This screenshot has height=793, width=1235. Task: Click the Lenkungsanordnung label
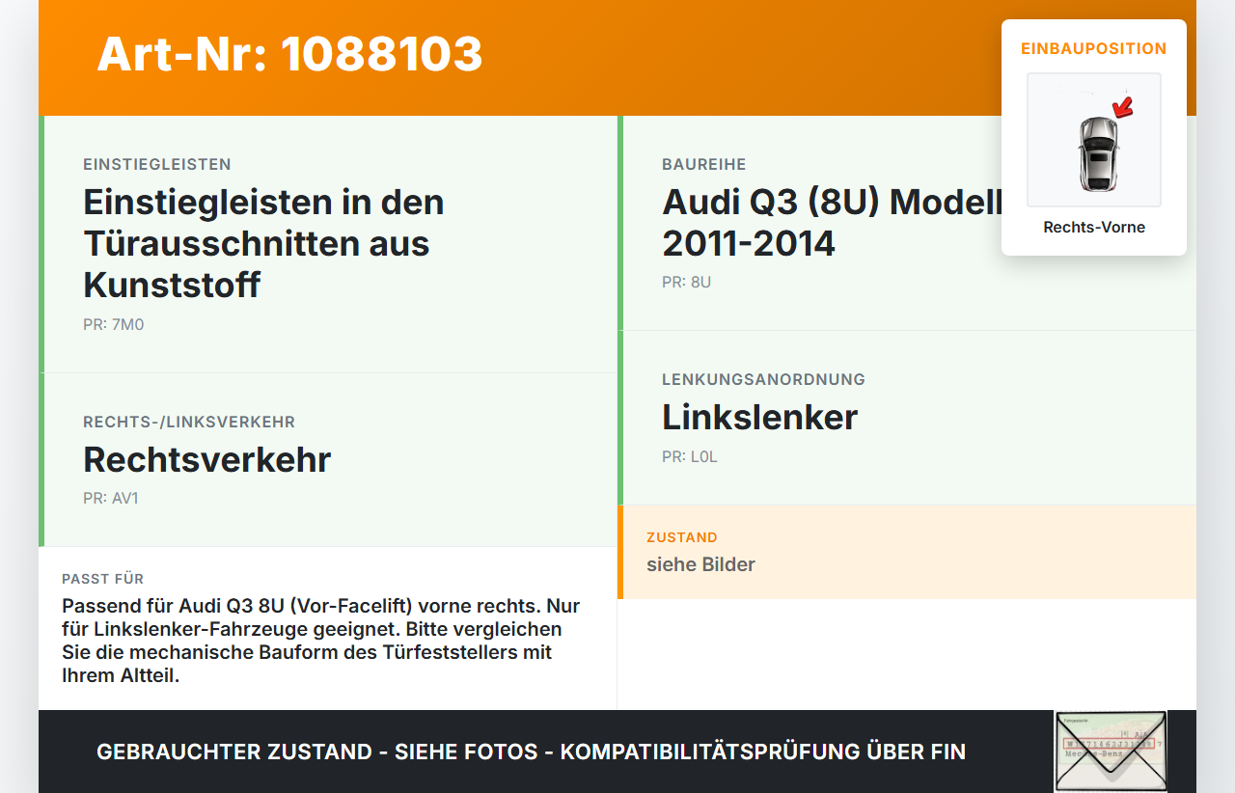[764, 380]
